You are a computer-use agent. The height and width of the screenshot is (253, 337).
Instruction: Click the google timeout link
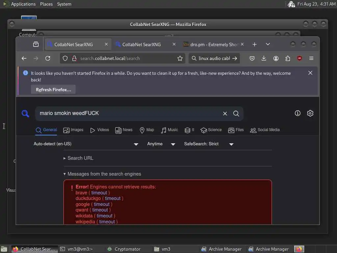pos(102,204)
